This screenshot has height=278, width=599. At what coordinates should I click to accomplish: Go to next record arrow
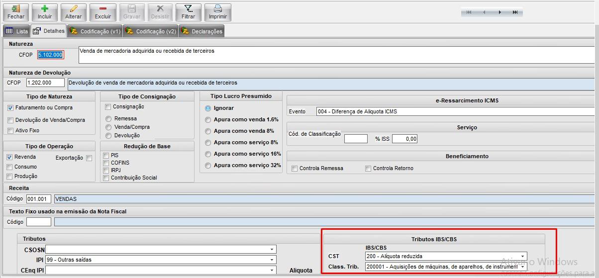click(500, 12)
